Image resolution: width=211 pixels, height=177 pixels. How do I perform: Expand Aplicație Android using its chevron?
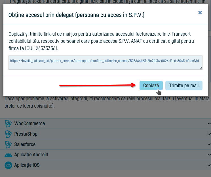pyautogui.click(x=209, y=155)
